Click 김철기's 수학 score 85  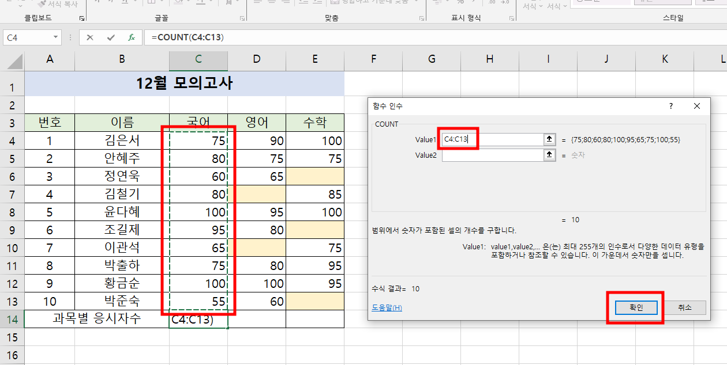(x=315, y=194)
